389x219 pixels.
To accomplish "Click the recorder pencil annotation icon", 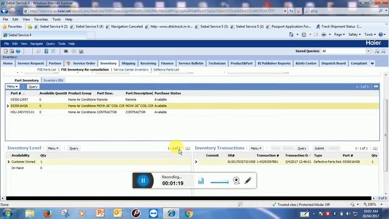I will (248, 181).
